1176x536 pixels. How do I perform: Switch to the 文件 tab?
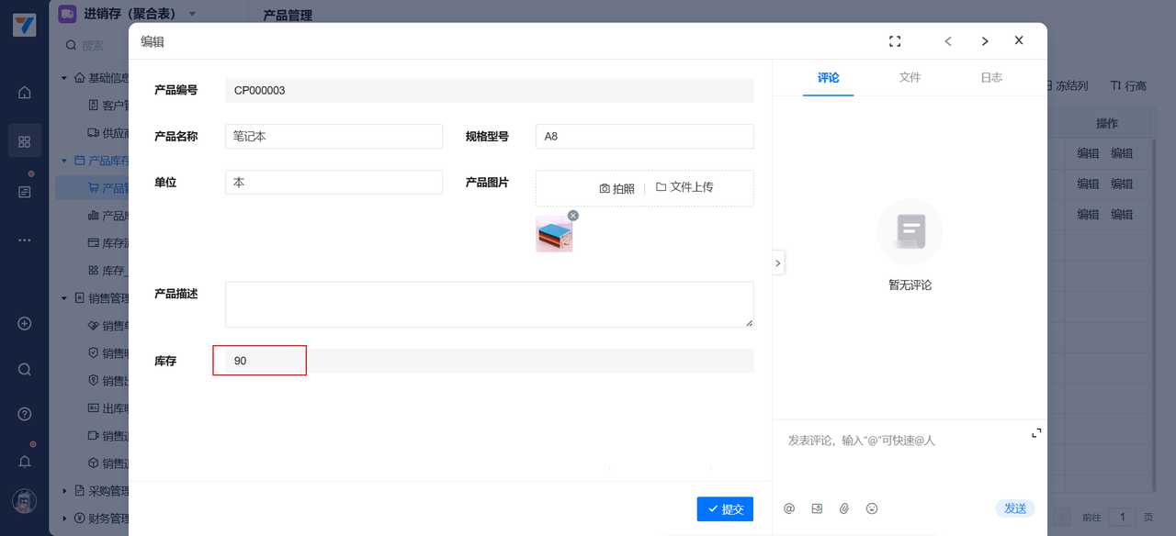pyautogui.click(x=910, y=78)
